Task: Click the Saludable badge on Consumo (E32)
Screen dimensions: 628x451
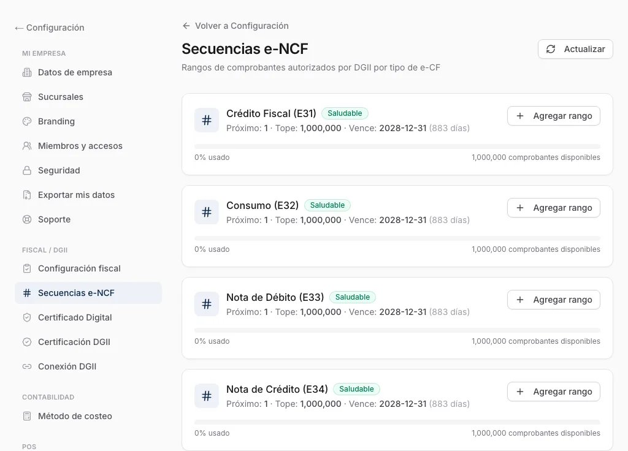Action: (x=327, y=205)
